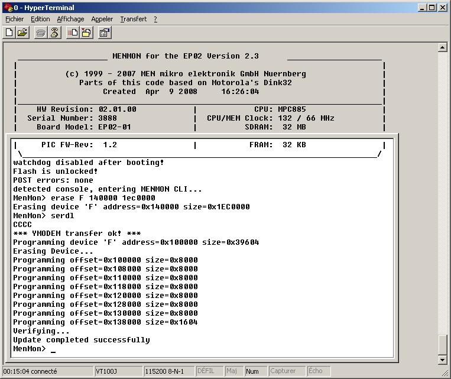Open the Affichage menu
The height and width of the screenshot is (379, 451).
pos(70,19)
